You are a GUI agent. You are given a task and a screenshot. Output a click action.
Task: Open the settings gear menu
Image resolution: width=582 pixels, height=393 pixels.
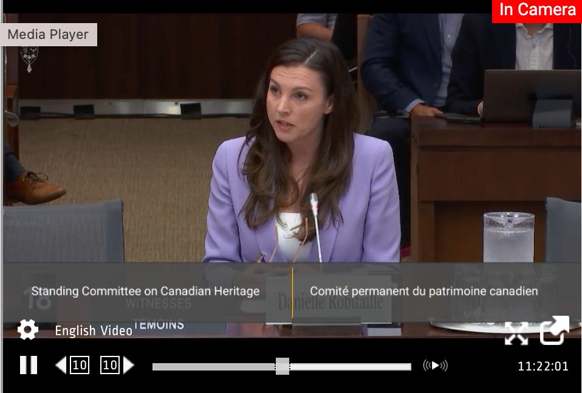[x=27, y=329]
